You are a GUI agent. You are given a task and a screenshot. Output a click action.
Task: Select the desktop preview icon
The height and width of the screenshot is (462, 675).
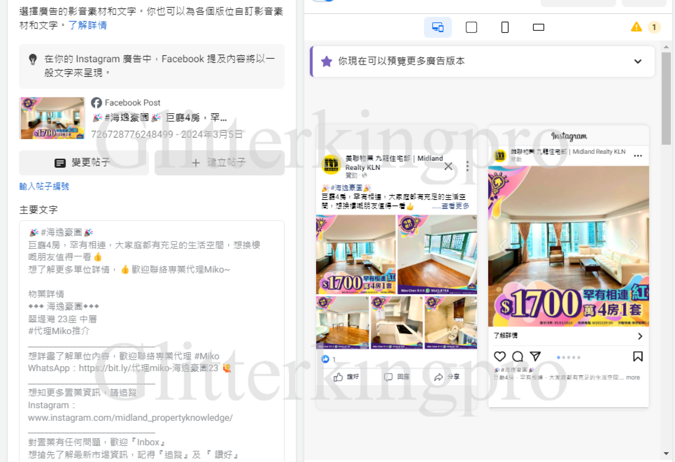(x=538, y=27)
